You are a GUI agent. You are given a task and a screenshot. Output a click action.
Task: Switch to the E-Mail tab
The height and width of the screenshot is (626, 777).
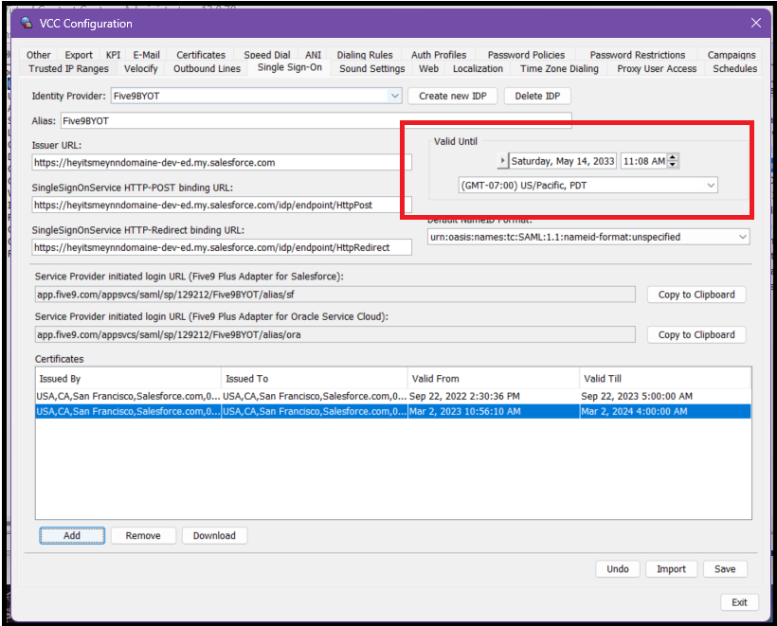click(x=146, y=55)
